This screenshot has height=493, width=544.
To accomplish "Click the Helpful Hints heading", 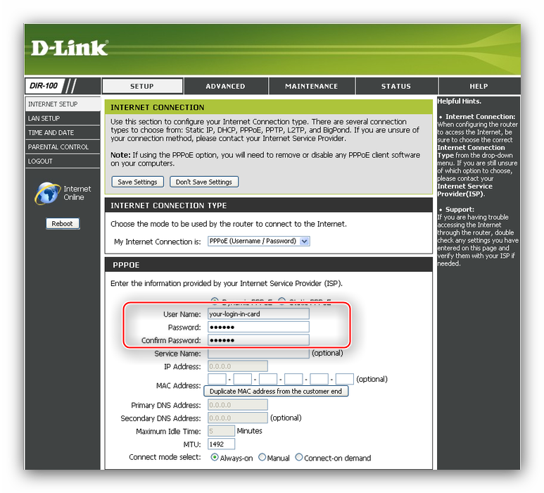I will click(x=459, y=101).
